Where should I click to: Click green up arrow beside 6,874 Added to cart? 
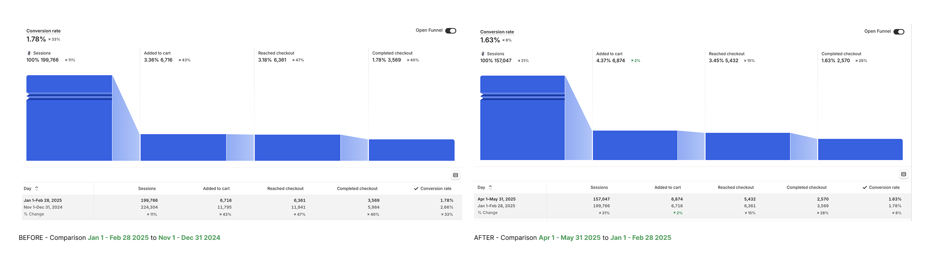point(632,61)
